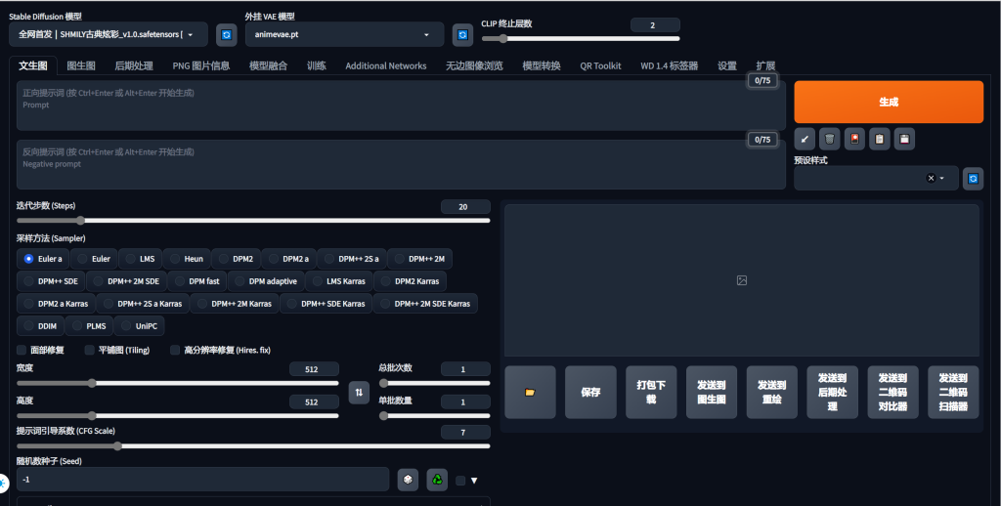Screen dimensions: 1001x506
Task: Open output folder with the folder icon
Action: click(530, 392)
